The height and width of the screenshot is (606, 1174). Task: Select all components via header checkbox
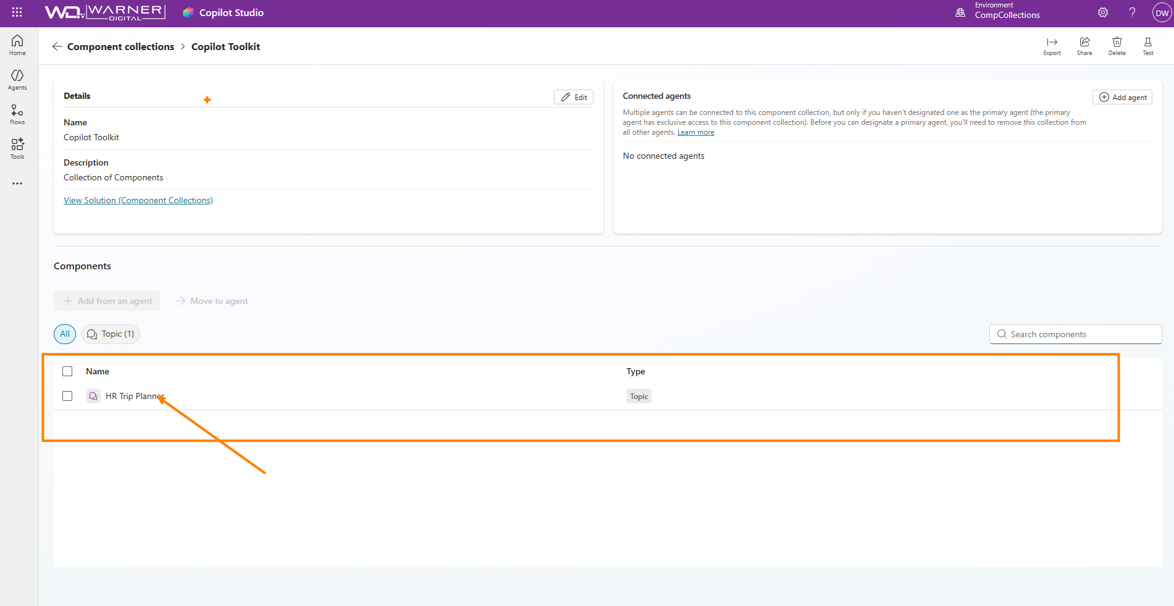[67, 371]
